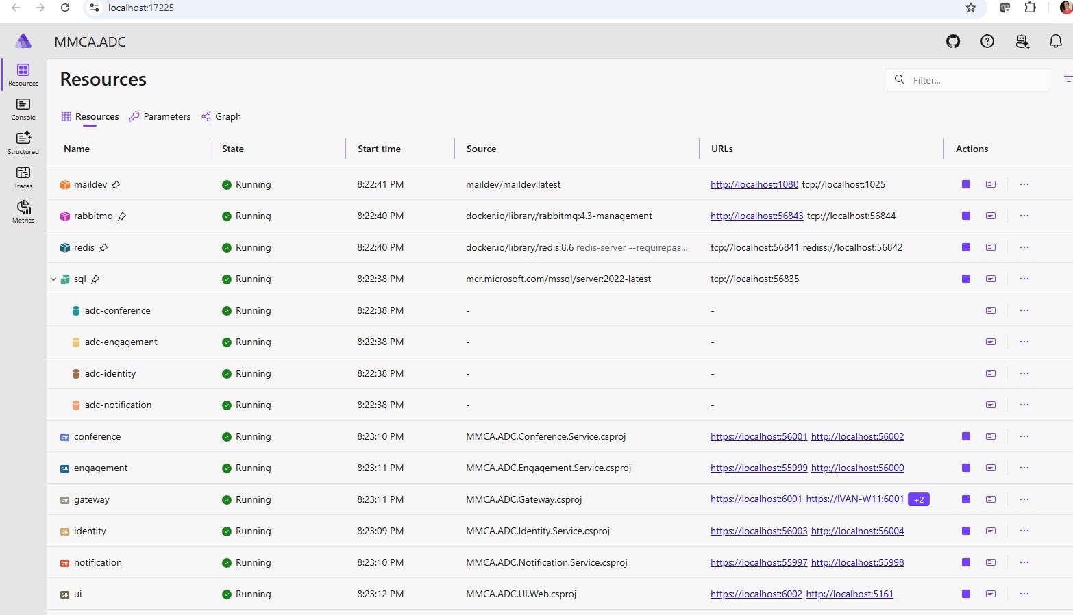This screenshot has height=615, width=1073.
Task: Unpin the rabbitmq resource
Action: (122, 216)
